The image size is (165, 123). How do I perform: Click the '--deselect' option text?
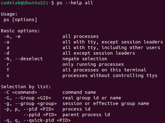pyautogui.click(x=29, y=59)
